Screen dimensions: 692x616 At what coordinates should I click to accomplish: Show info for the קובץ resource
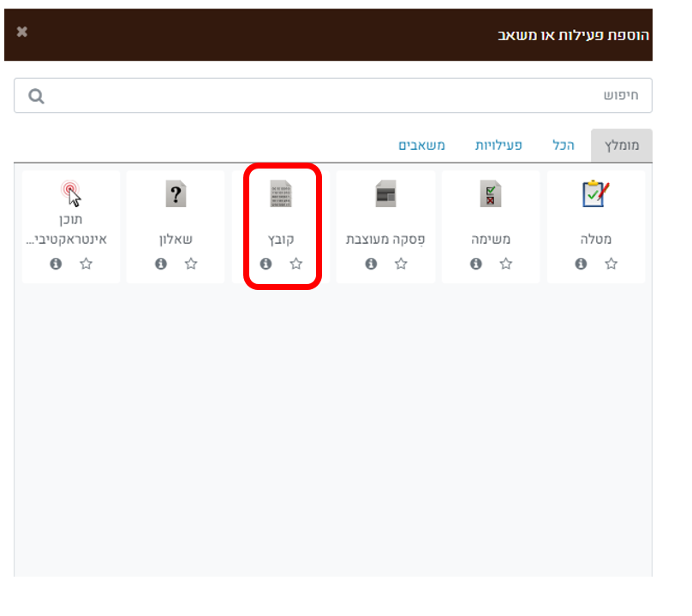265,264
